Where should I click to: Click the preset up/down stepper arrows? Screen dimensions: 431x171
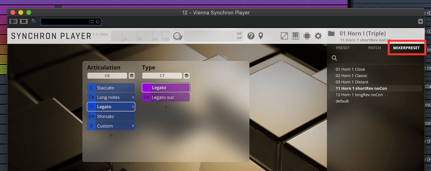point(92,21)
